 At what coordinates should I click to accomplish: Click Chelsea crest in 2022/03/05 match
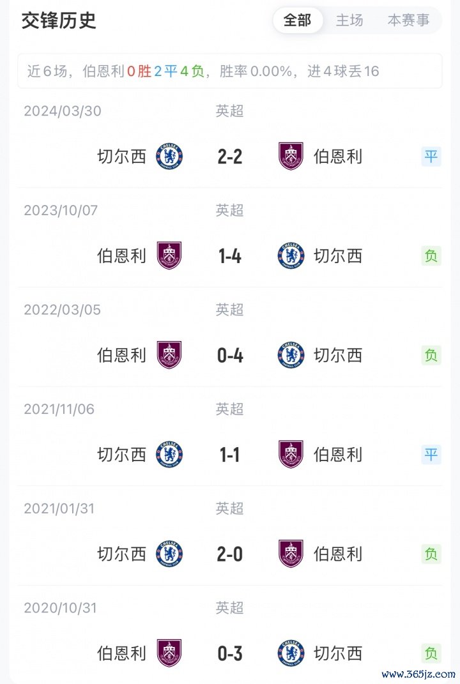[291, 355]
